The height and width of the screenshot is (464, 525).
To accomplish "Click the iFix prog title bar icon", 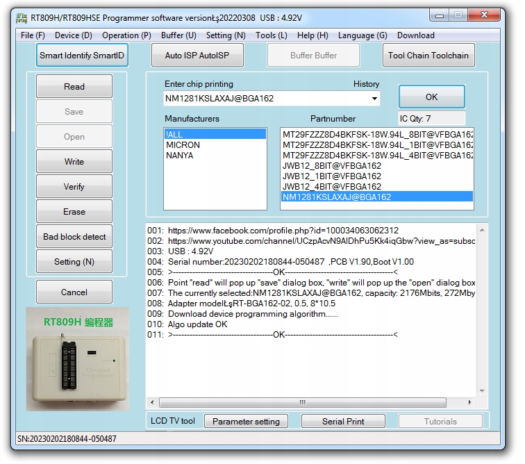I will pos(22,18).
